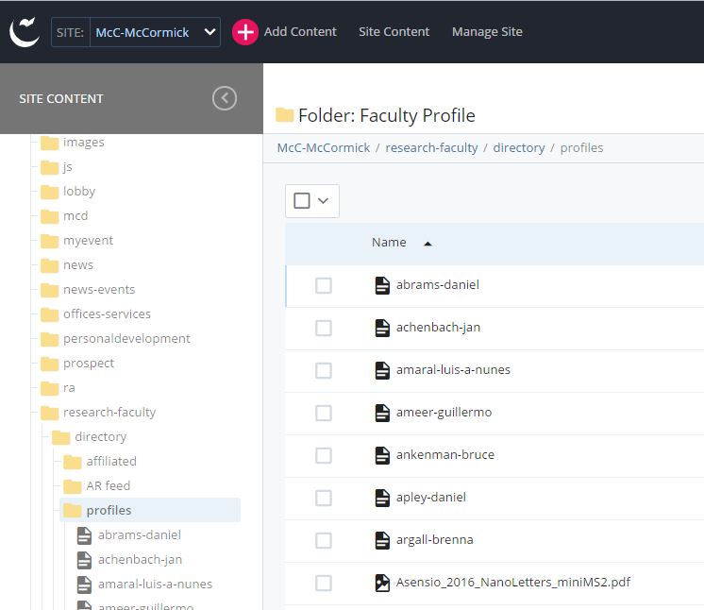The image size is (704, 610).
Task: Open the select-all options chevron
Action: (x=324, y=200)
